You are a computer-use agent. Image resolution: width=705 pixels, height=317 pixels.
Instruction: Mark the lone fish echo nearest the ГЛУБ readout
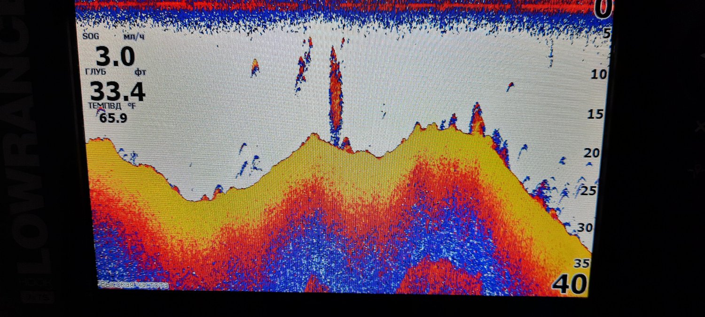(255, 67)
